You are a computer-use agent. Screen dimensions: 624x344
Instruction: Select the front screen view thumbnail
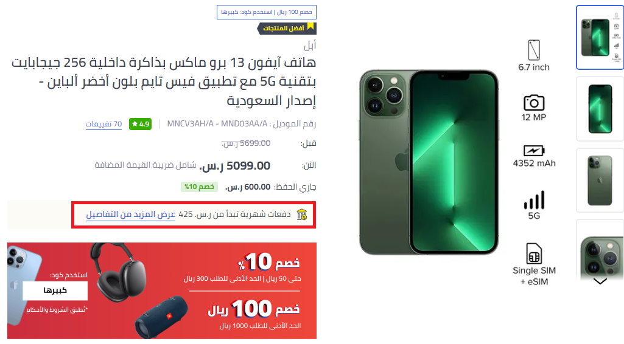[600, 109]
